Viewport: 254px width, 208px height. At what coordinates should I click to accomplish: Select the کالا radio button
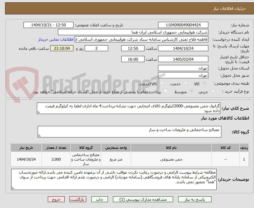pos(205,83)
